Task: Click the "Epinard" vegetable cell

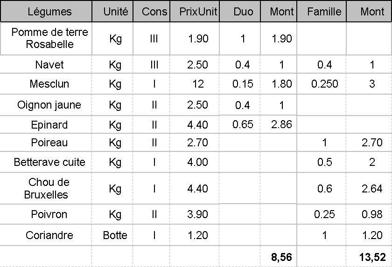Action: tap(49, 125)
